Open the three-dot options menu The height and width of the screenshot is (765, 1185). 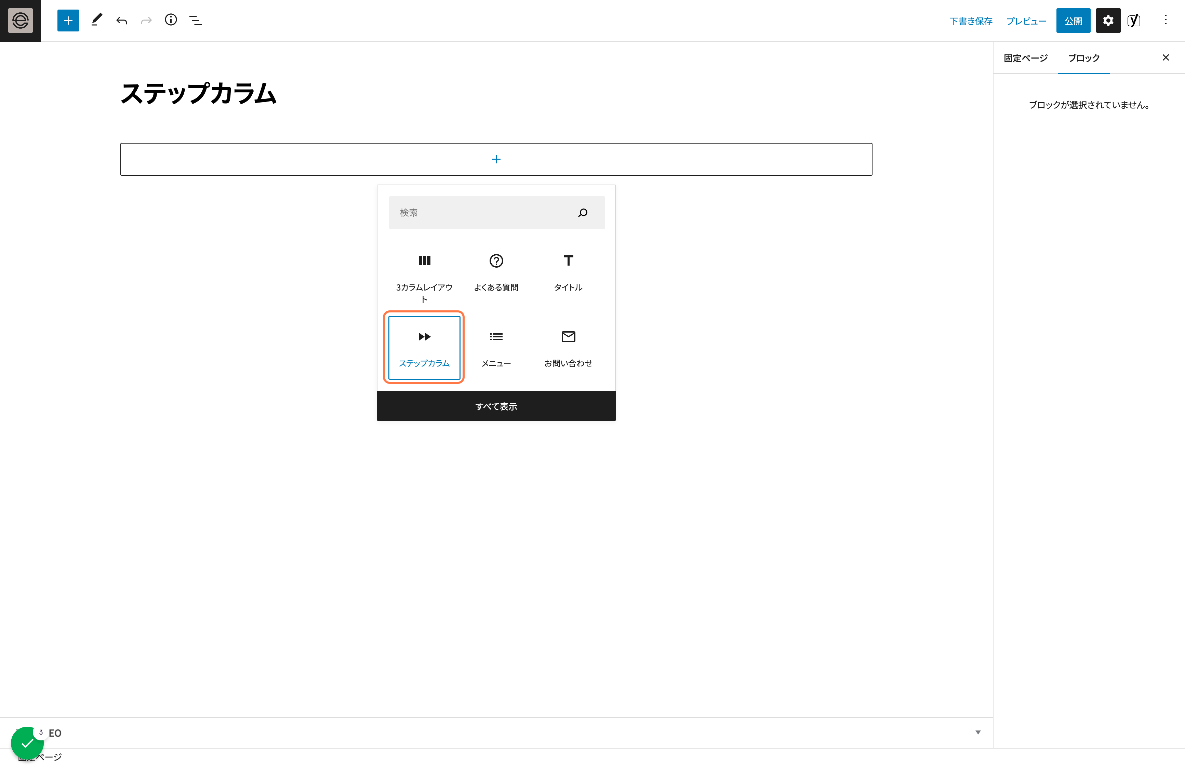coord(1166,20)
